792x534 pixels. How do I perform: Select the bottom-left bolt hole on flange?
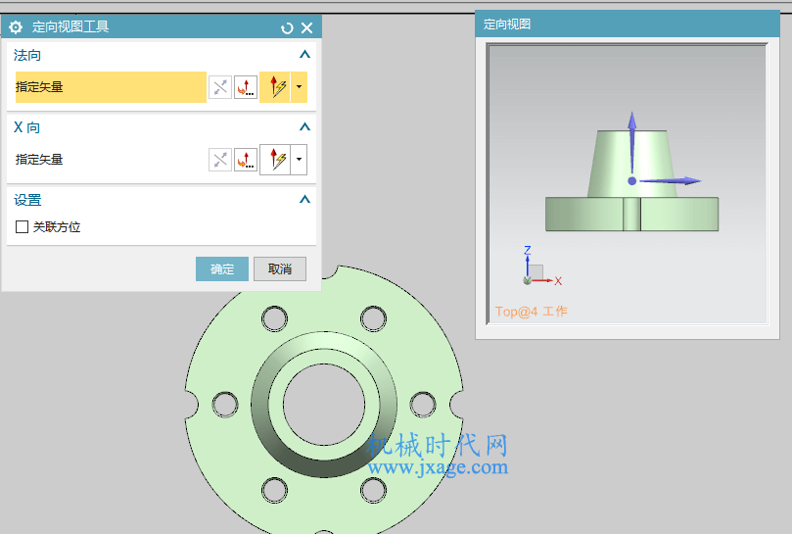click(x=275, y=490)
